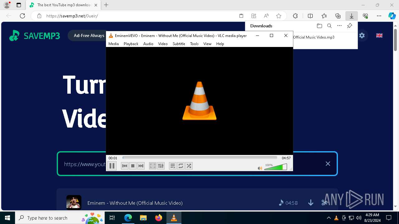Open browser Read aloud icon
Viewport: 399px width, 224px height.
click(x=266, y=16)
